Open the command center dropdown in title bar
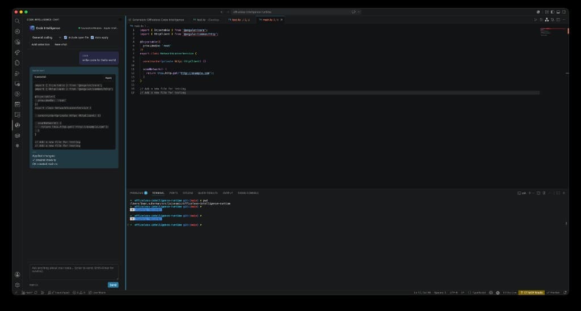Image resolution: width=581 pixels, height=311 pixels. point(359,12)
